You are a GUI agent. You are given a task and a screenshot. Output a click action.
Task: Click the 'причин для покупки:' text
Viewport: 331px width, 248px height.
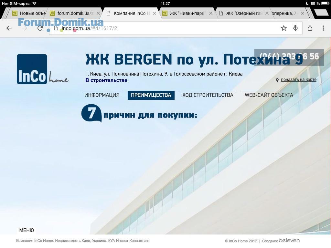(150, 115)
